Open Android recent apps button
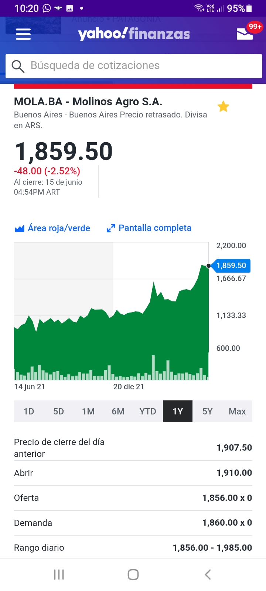The width and height of the screenshot is (266, 591). [x=59, y=574]
